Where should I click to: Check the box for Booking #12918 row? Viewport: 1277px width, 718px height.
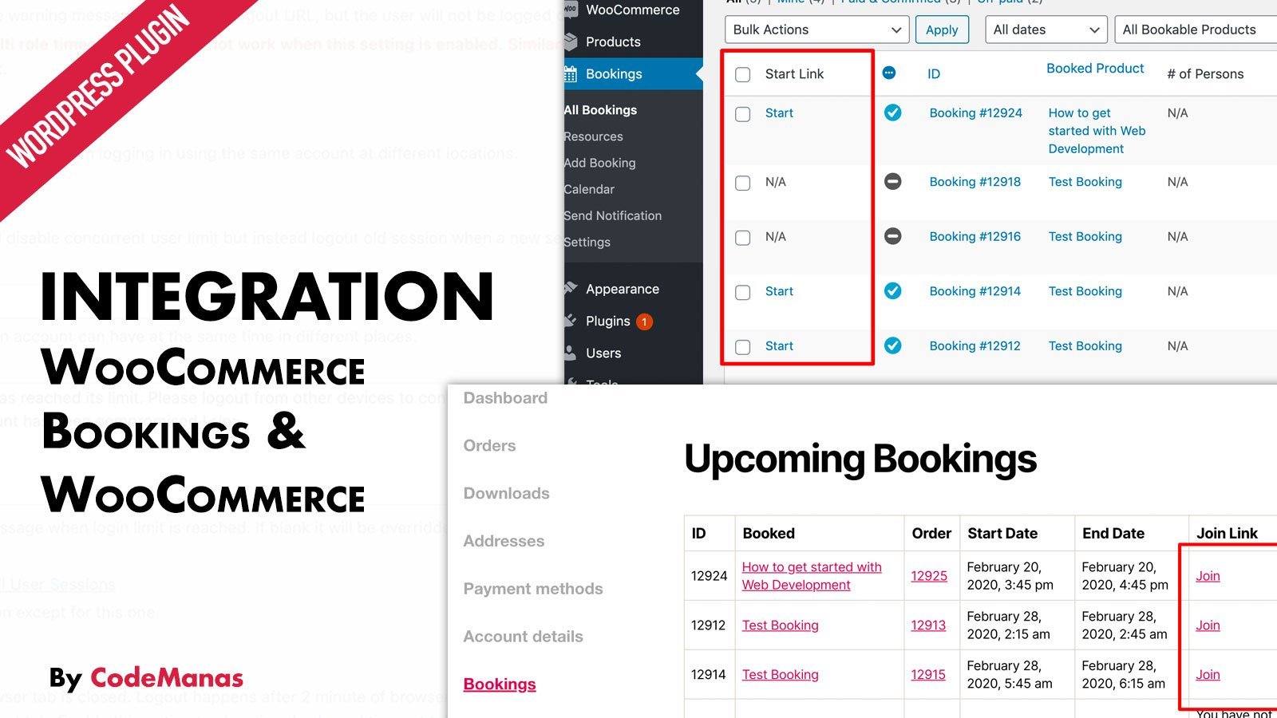click(x=743, y=183)
